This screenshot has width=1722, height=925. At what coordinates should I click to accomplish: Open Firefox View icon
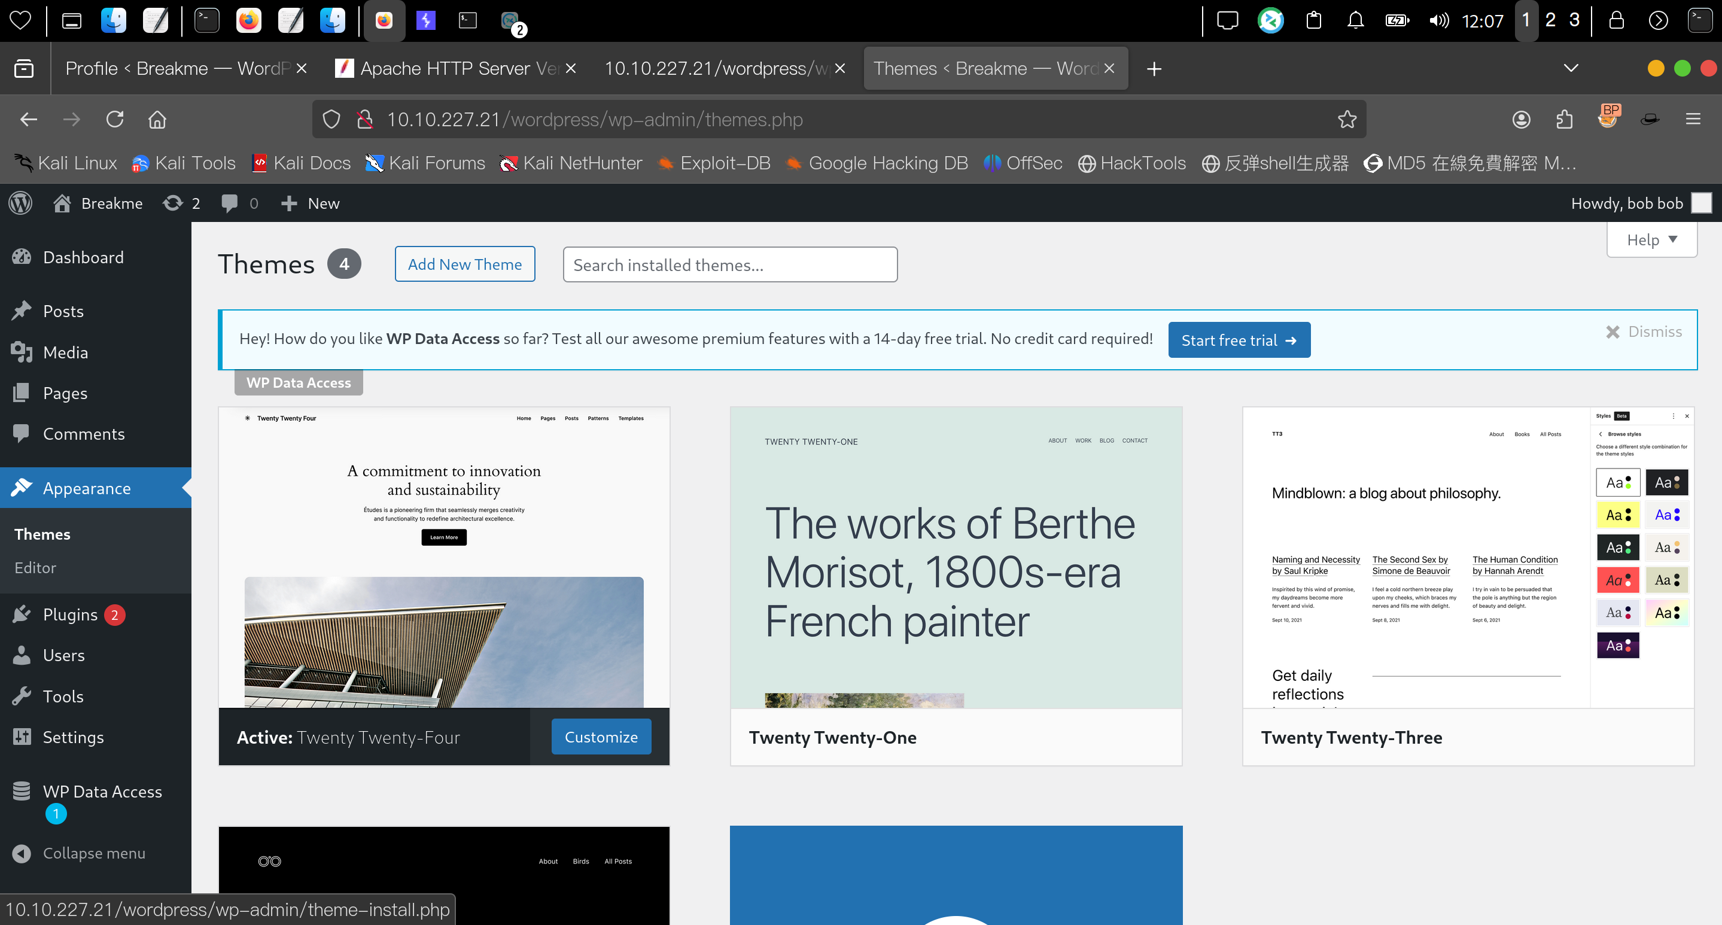pyautogui.click(x=24, y=68)
